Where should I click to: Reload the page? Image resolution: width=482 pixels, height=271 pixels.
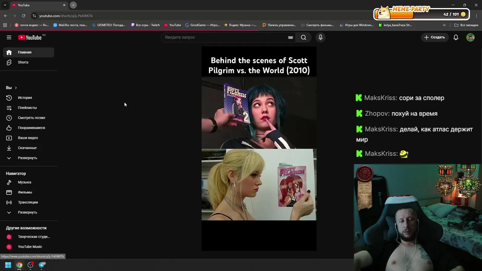pyautogui.click(x=23, y=16)
